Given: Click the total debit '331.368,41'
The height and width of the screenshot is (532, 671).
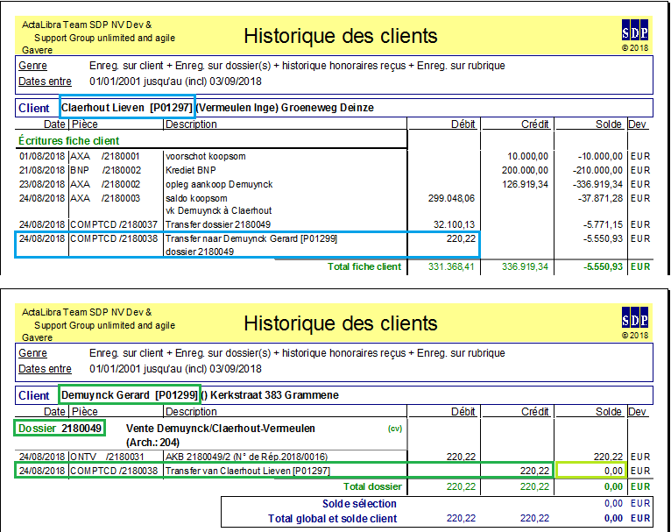Looking at the screenshot, I should [x=451, y=266].
